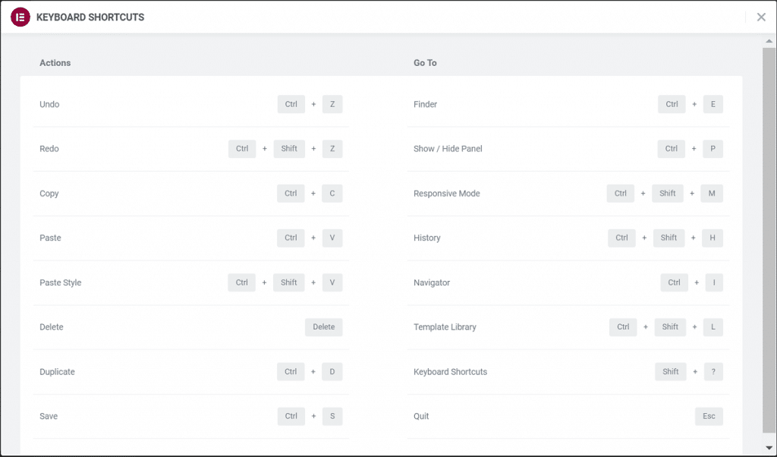Image resolution: width=777 pixels, height=457 pixels.
Task: Click the Z key in Redo row
Action: tap(332, 149)
